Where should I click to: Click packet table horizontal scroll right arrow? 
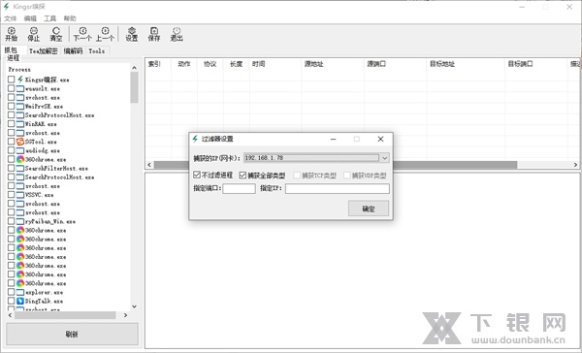point(575,165)
